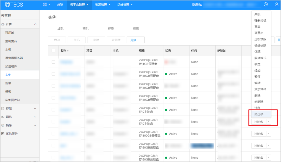The width and height of the screenshot is (281, 162).
Task: Choose 硬重启 in the action menu
Action: coord(259,33)
